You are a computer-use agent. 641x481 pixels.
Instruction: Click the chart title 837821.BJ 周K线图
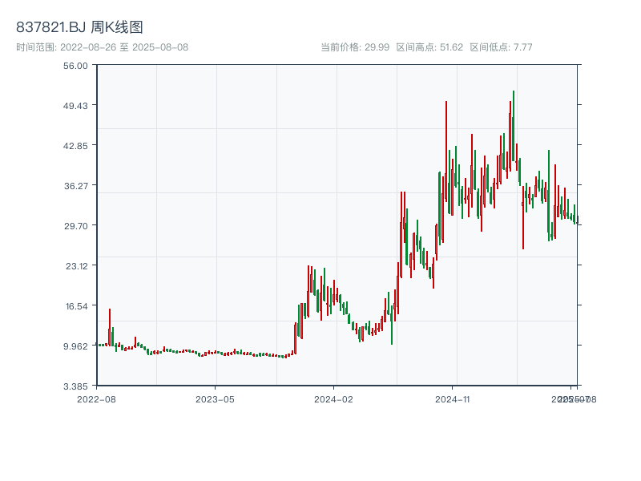pyautogui.click(x=79, y=27)
